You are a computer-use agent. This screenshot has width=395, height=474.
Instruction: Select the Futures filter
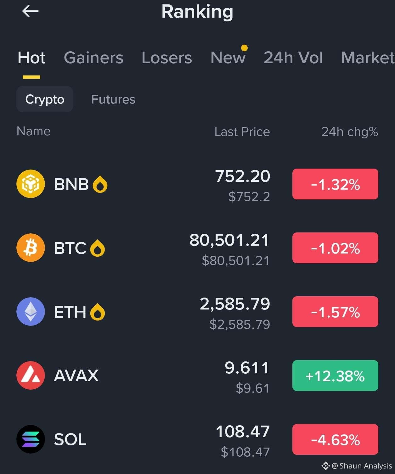coord(113,99)
